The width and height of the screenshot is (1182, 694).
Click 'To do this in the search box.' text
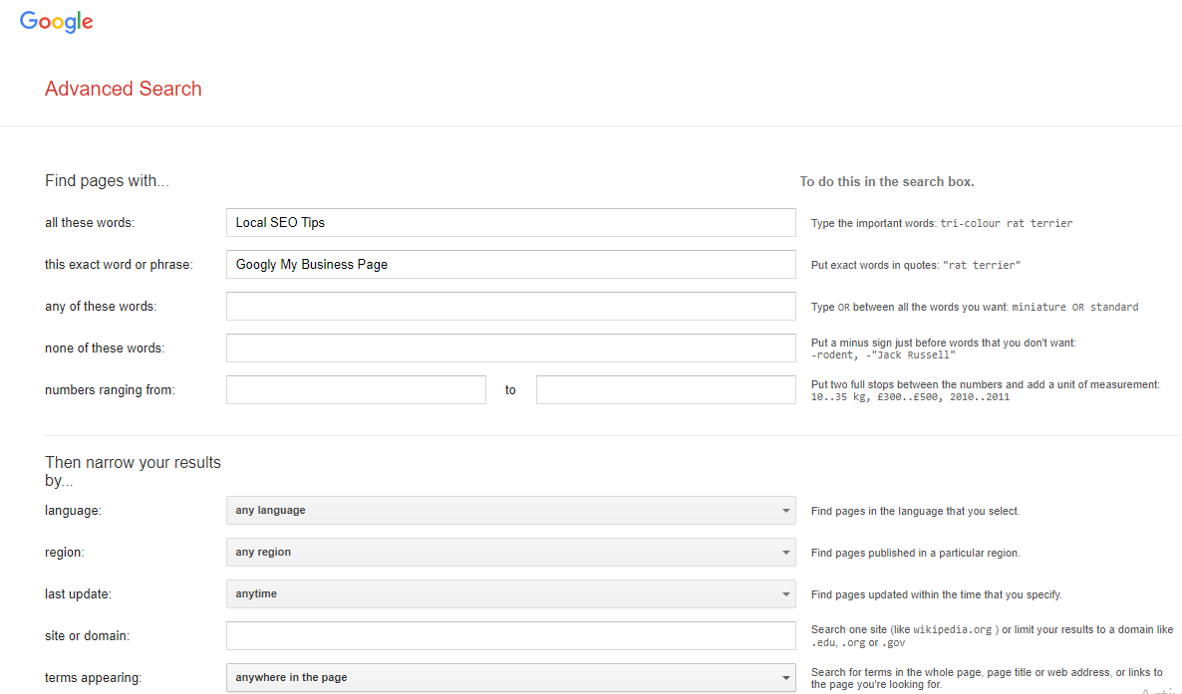[x=887, y=181]
